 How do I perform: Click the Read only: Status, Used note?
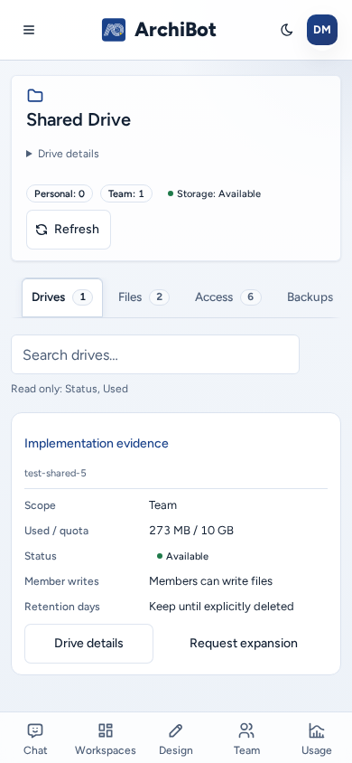pyautogui.click(x=69, y=389)
